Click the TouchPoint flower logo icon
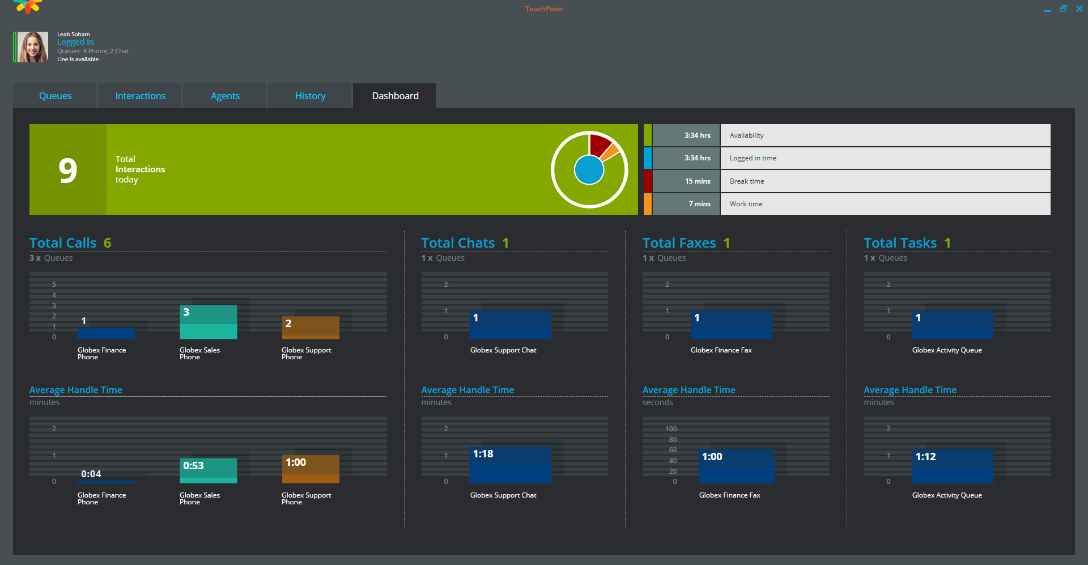The width and height of the screenshot is (1088, 565). coord(28,6)
